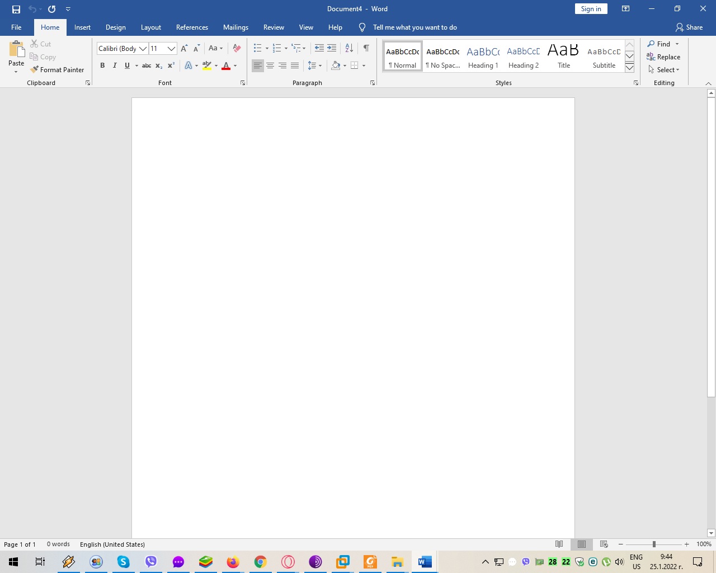Viewport: 716px width, 573px height.
Task: Open Paragraph dialog launcher
Action: pos(373,83)
